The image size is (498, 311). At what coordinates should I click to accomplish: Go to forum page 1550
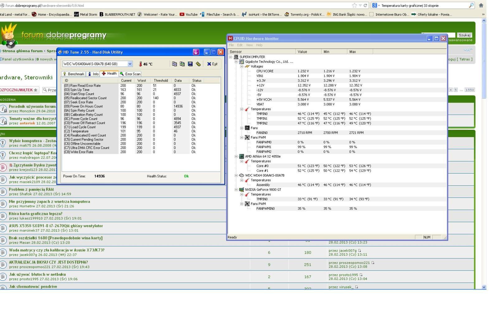click(x=470, y=90)
